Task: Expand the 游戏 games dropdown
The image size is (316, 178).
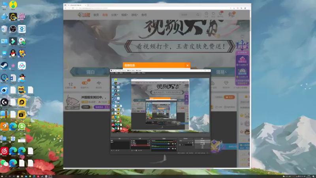Action: coord(135,15)
